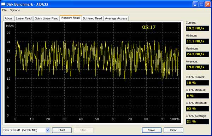Screen dimensions: 212x136
Task: Maximize the Disk Benchmark window
Action: (x=202, y=4)
